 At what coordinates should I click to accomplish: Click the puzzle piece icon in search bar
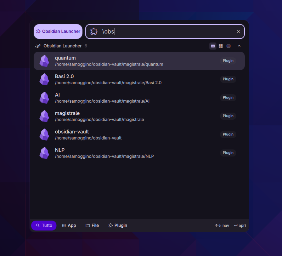click(x=94, y=32)
